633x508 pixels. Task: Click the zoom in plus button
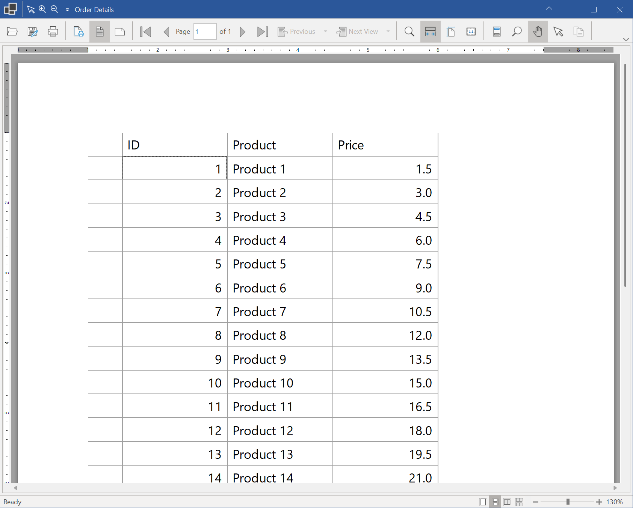(x=599, y=502)
